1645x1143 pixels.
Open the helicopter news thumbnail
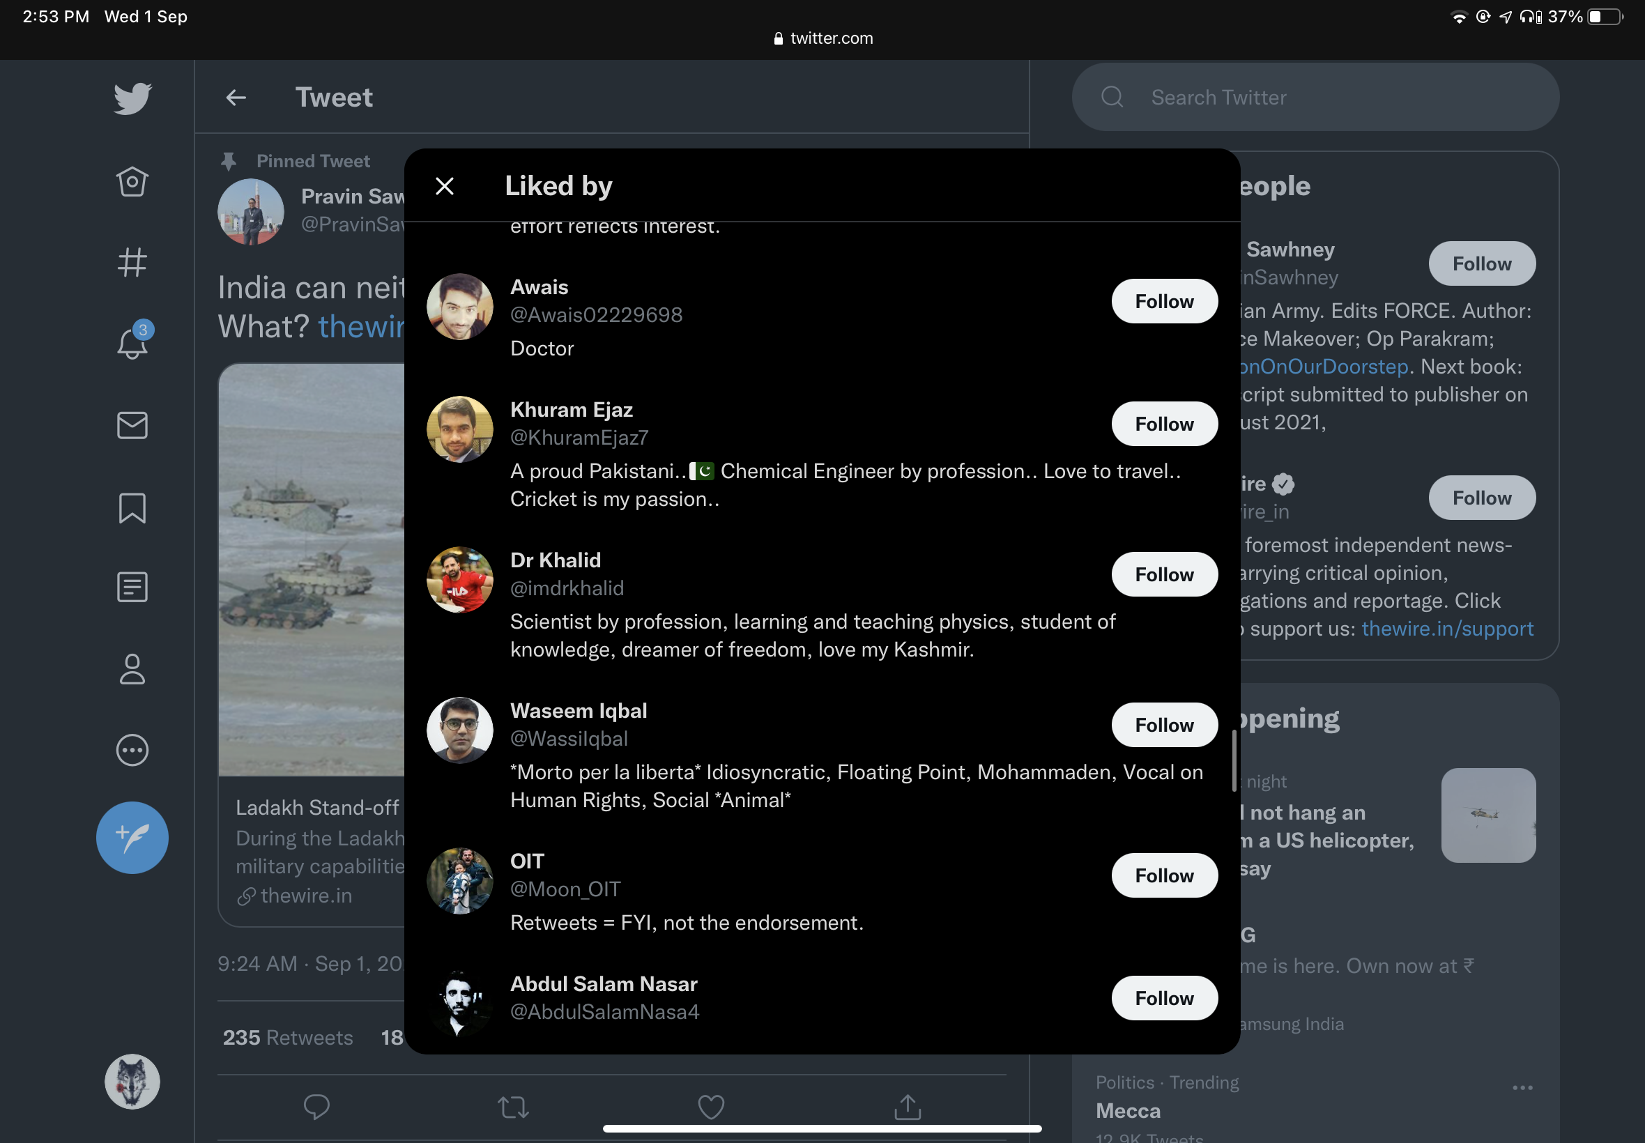(1488, 815)
